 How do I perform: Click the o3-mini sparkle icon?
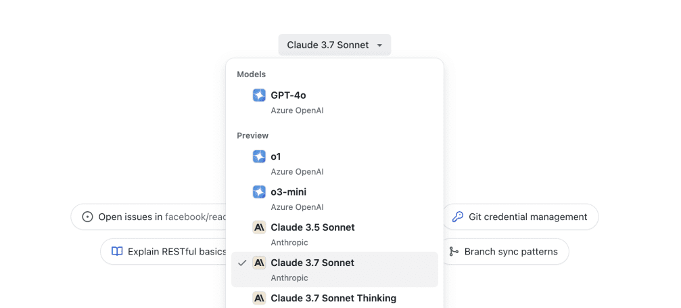pos(259,192)
